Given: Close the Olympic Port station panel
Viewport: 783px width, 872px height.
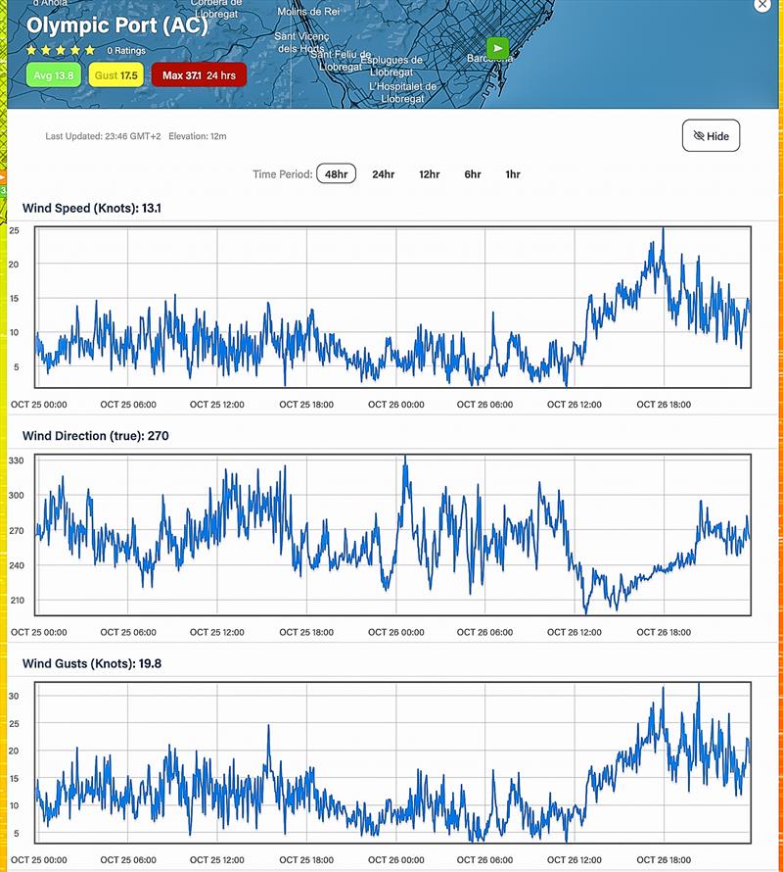Looking at the screenshot, I should point(761,5).
